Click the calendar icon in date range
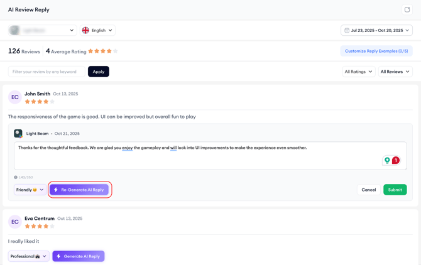 point(347,30)
